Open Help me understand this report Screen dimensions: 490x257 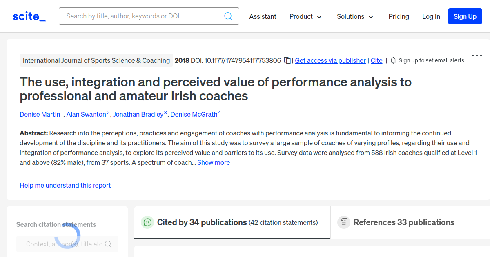coord(65,185)
